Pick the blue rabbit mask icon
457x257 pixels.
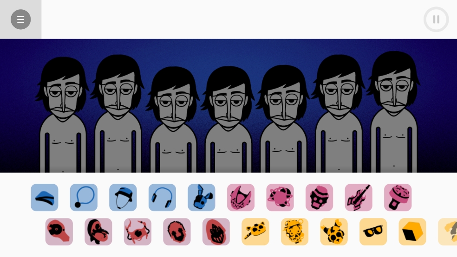pyautogui.click(x=202, y=197)
